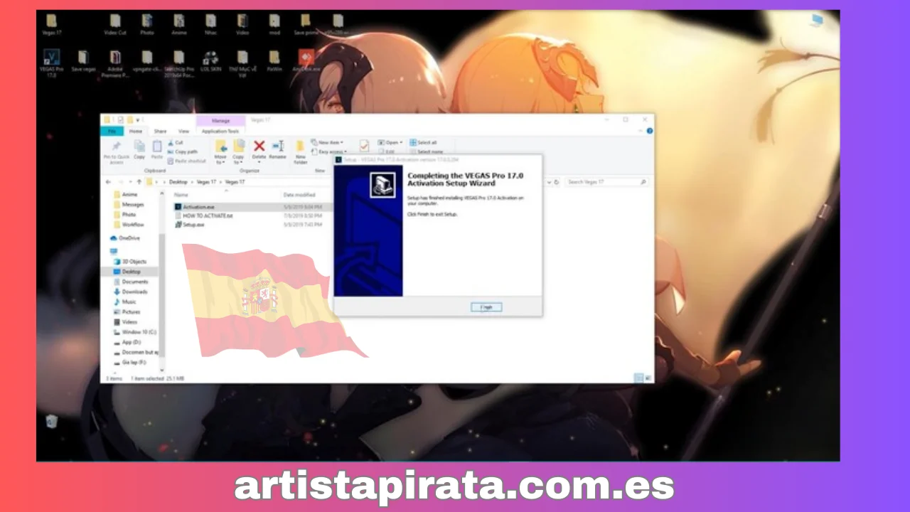
Task: Open the Application Tools tab
Action: (x=220, y=131)
